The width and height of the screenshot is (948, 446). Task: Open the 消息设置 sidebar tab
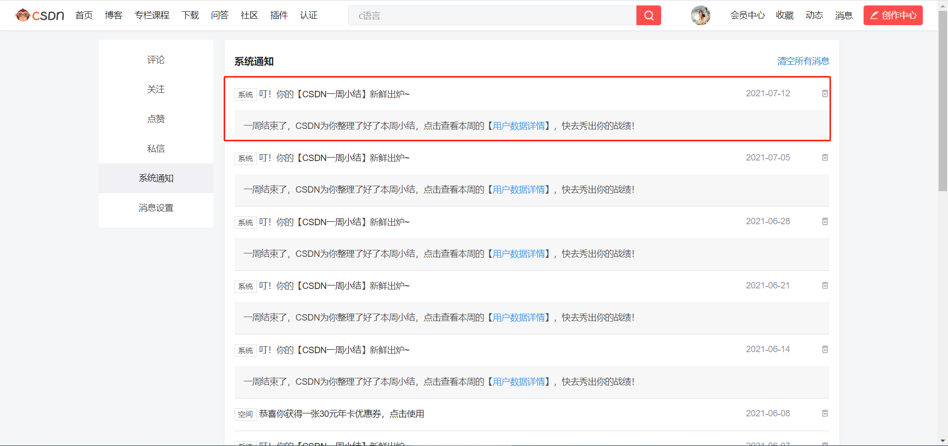coord(156,208)
